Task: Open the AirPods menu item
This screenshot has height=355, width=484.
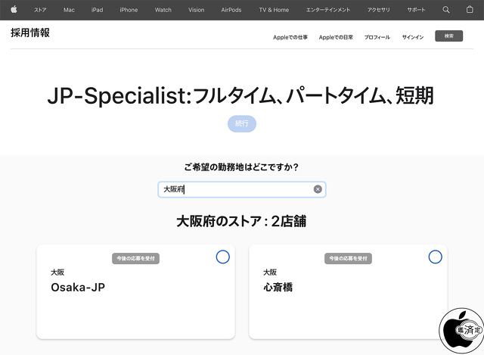Action: 231,10
